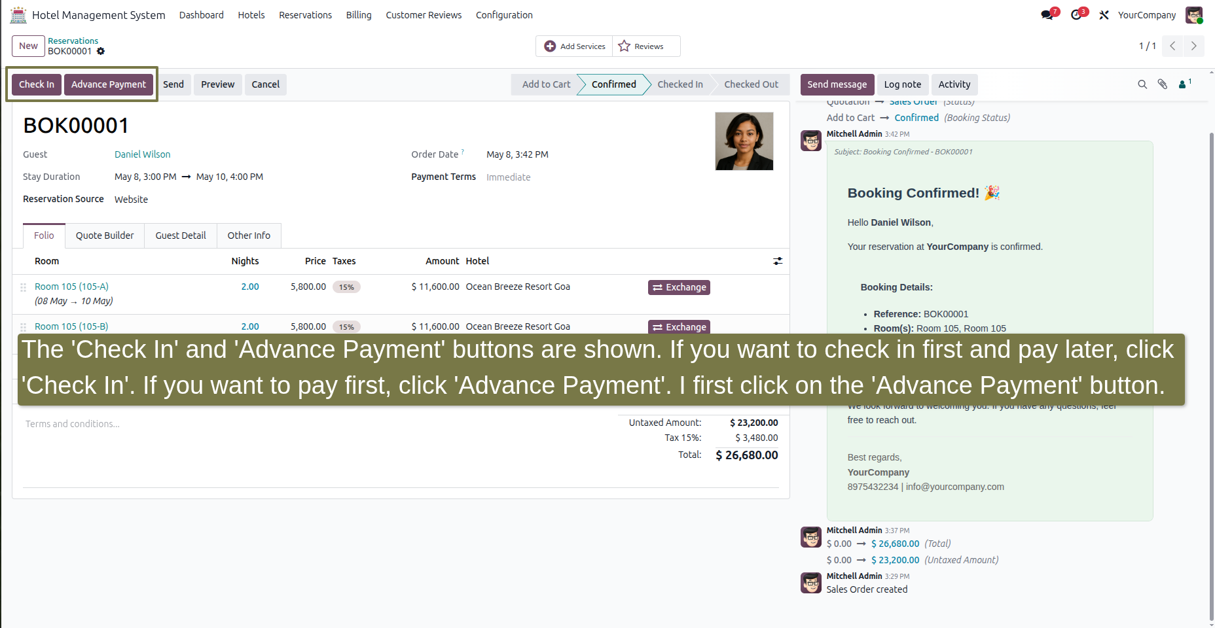
Task: Grab the drag handle for Room 105 (105-A)
Action: click(23, 287)
